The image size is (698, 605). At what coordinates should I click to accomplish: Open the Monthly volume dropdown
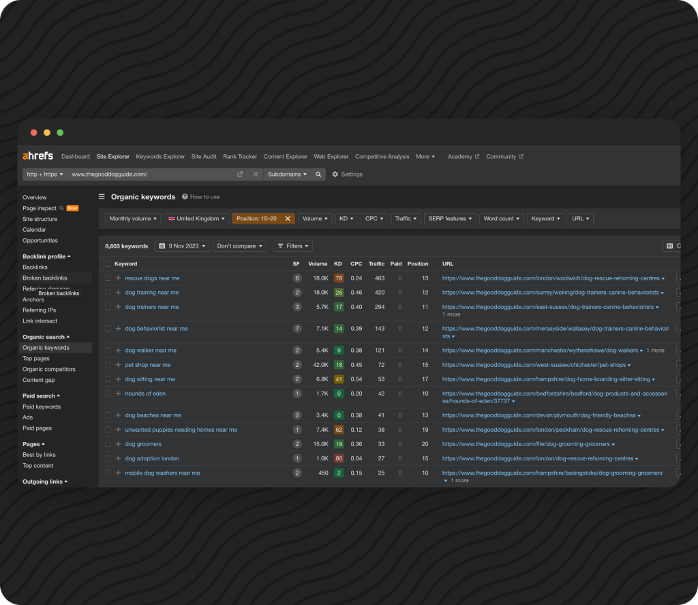(133, 219)
